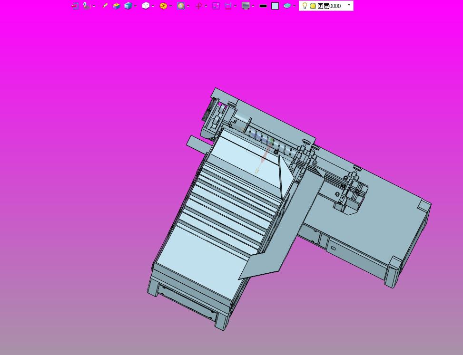Open the zoom icon dropdown arrow
Image resolution: width=463 pixels, height=355 pixels.
pos(188,6)
